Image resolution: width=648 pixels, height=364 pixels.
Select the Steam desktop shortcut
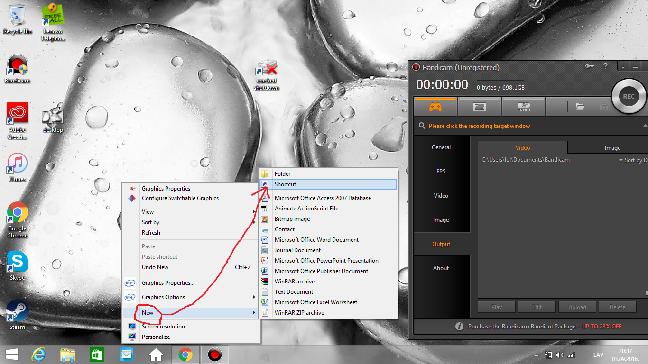[18, 315]
